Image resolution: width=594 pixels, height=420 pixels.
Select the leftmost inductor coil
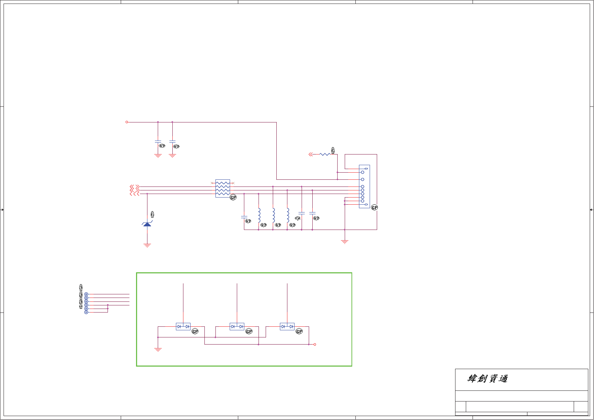coord(259,215)
